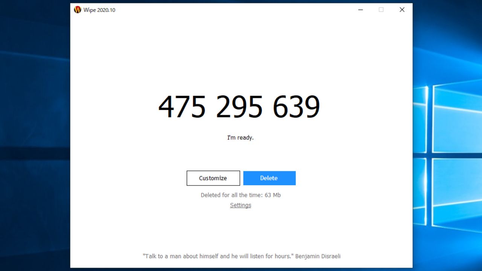Open the Settings link
Screen dimensions: 482x271
click(x=241, y=205)
